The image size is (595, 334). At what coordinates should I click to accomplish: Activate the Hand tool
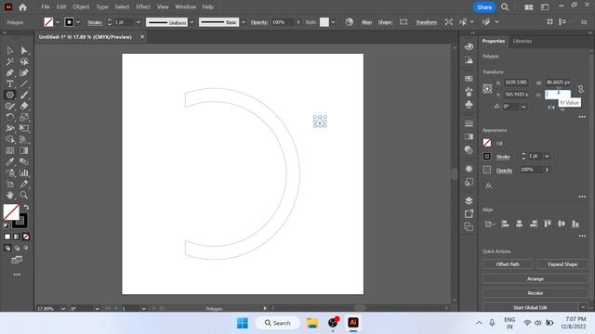point(10,195)
